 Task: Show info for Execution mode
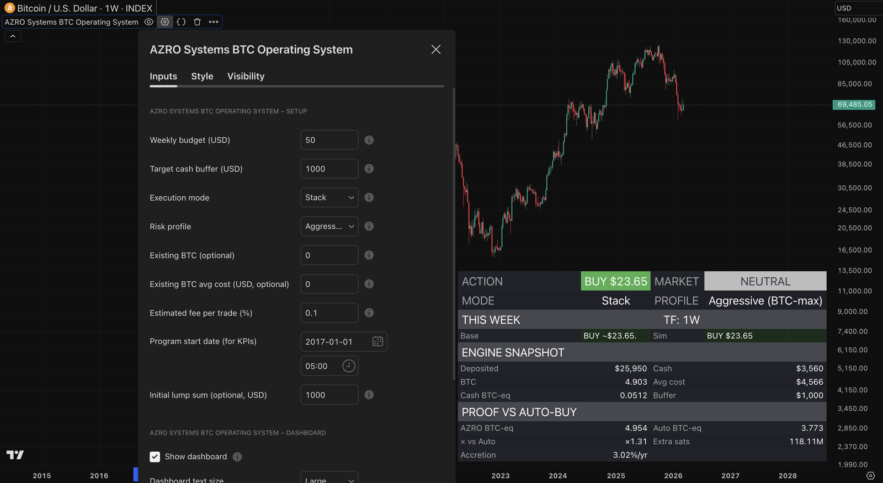tap(369, 197)
